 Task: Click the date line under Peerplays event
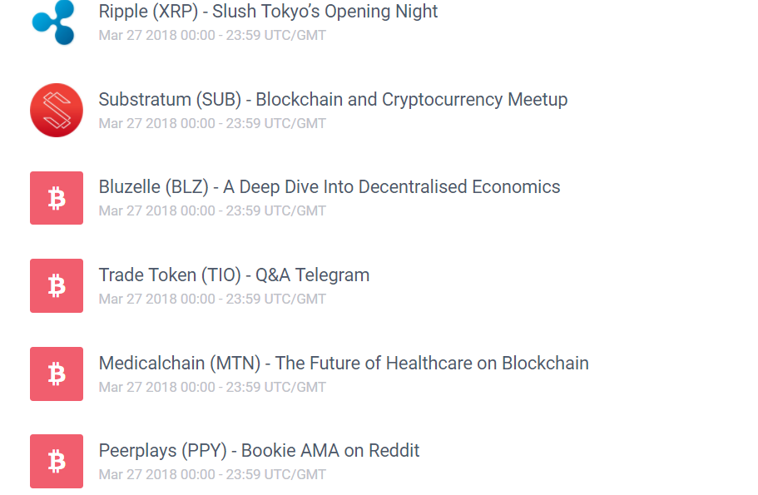click(x=212, y=475)
